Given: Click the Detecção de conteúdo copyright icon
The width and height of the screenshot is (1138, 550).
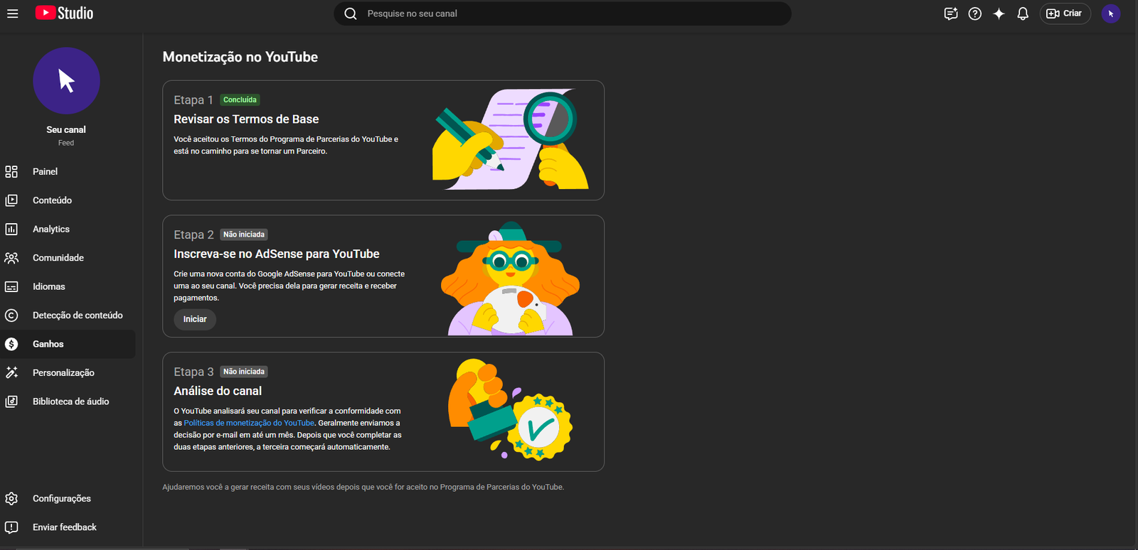Looking at the screenshot, I should click(11, 316).
